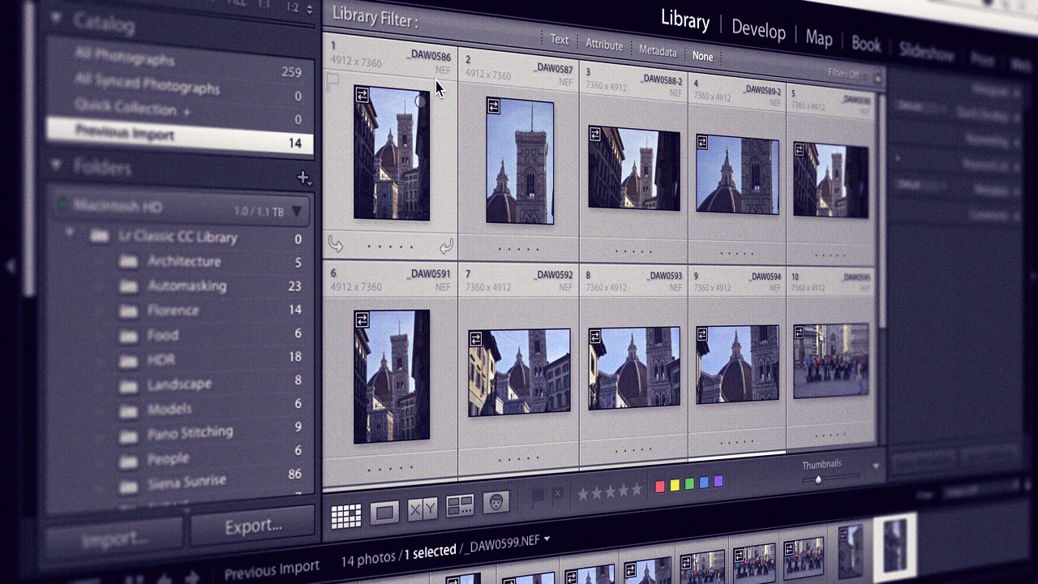This screenshot has width=1038, height=584.
Task: Open People face view icon
Action: [495, 502]
